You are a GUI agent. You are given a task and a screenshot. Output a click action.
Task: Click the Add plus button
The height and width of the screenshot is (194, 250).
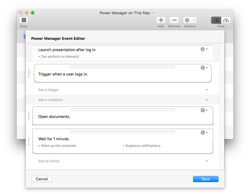(x=161, y=20)
